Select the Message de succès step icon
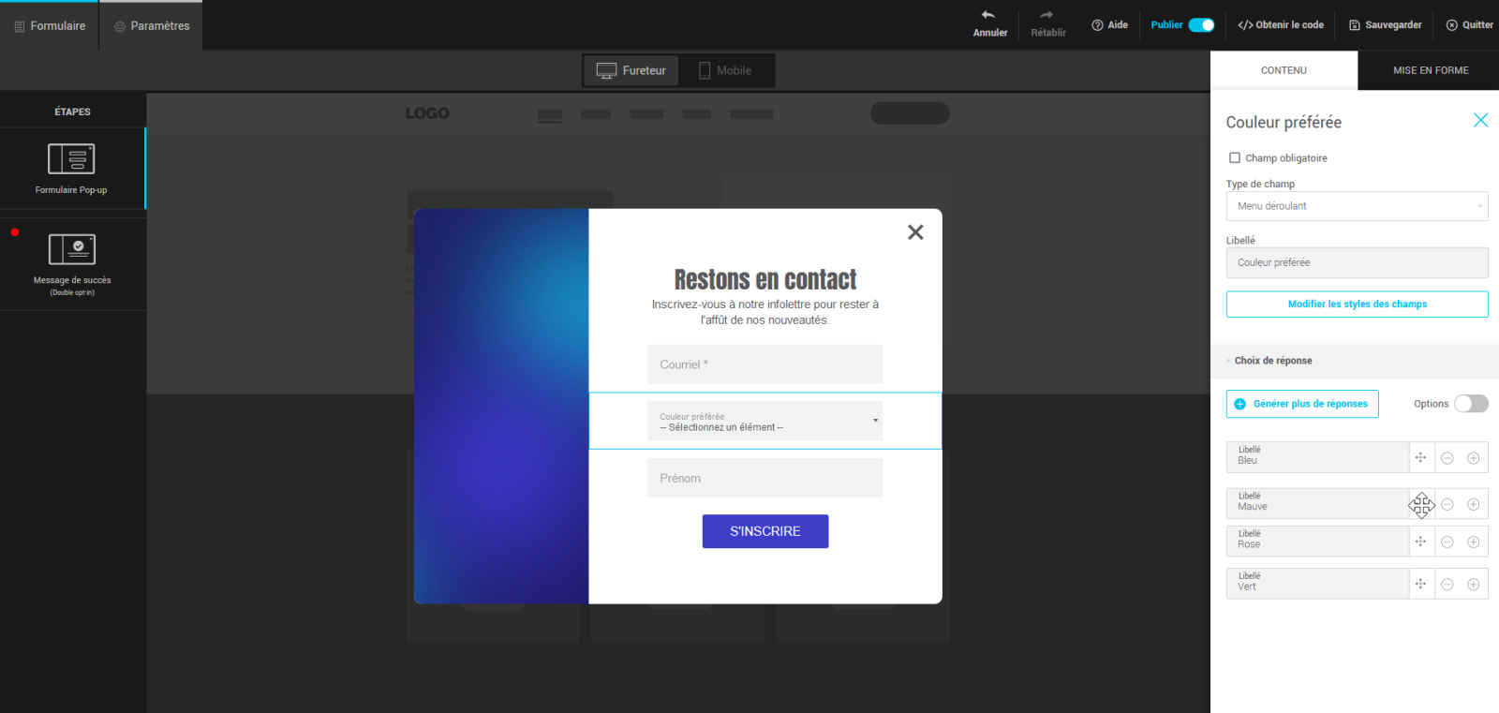The width and height of the screenshot is (1499, 713). (x=72, y=250)
